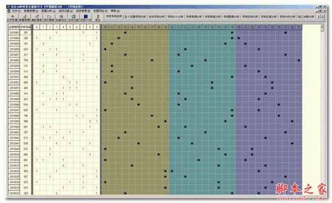Open the 数据分析 menu

[x=48, y=11]
